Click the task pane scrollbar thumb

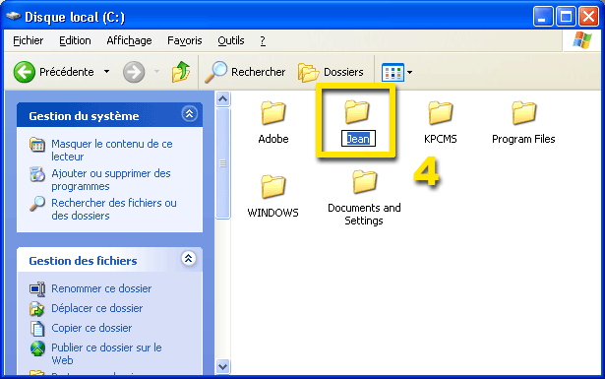pos(222,163)
